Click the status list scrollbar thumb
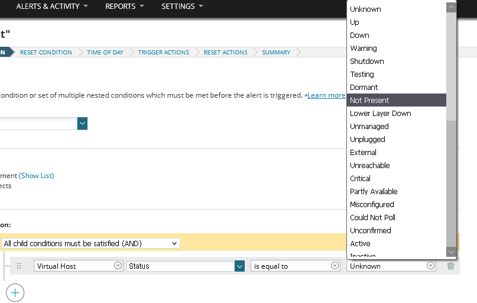The image size is (477, 303). pos(451,67)
